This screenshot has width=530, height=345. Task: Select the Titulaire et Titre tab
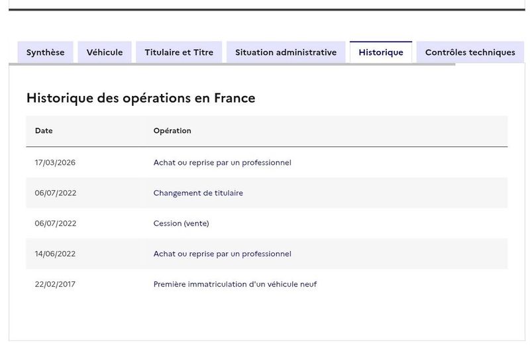pyautogui.click(x=179, y=52)
